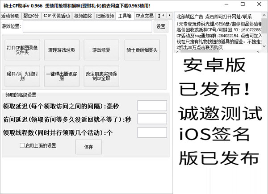Click the 游戏修复 button
The width and height of the screenshot is (268, 194).
101,50
